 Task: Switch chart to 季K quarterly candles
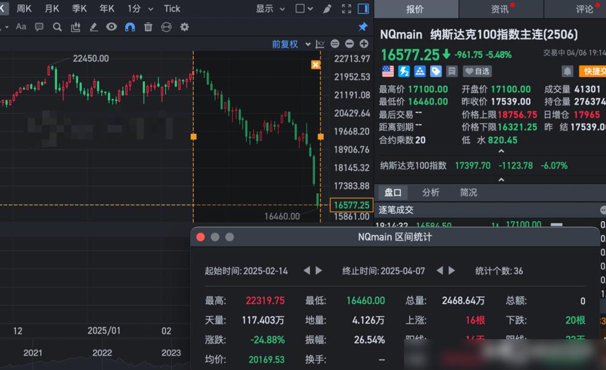tap(79, 8)
